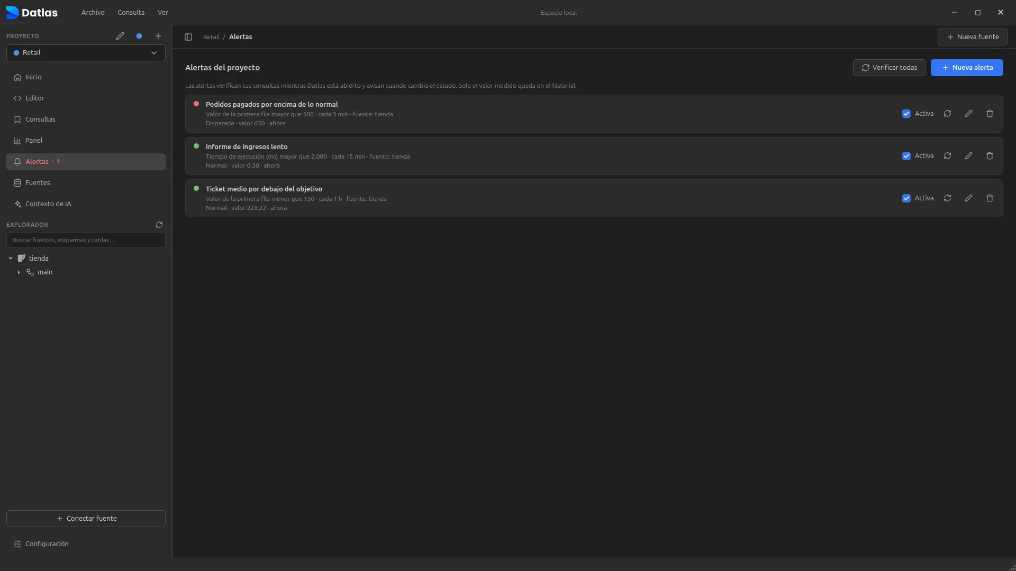Click the add project plus icon
Screen dimensions: 1016x571
click(158, 36)
